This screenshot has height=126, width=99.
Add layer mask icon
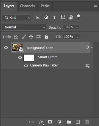(x=50, y=122)
